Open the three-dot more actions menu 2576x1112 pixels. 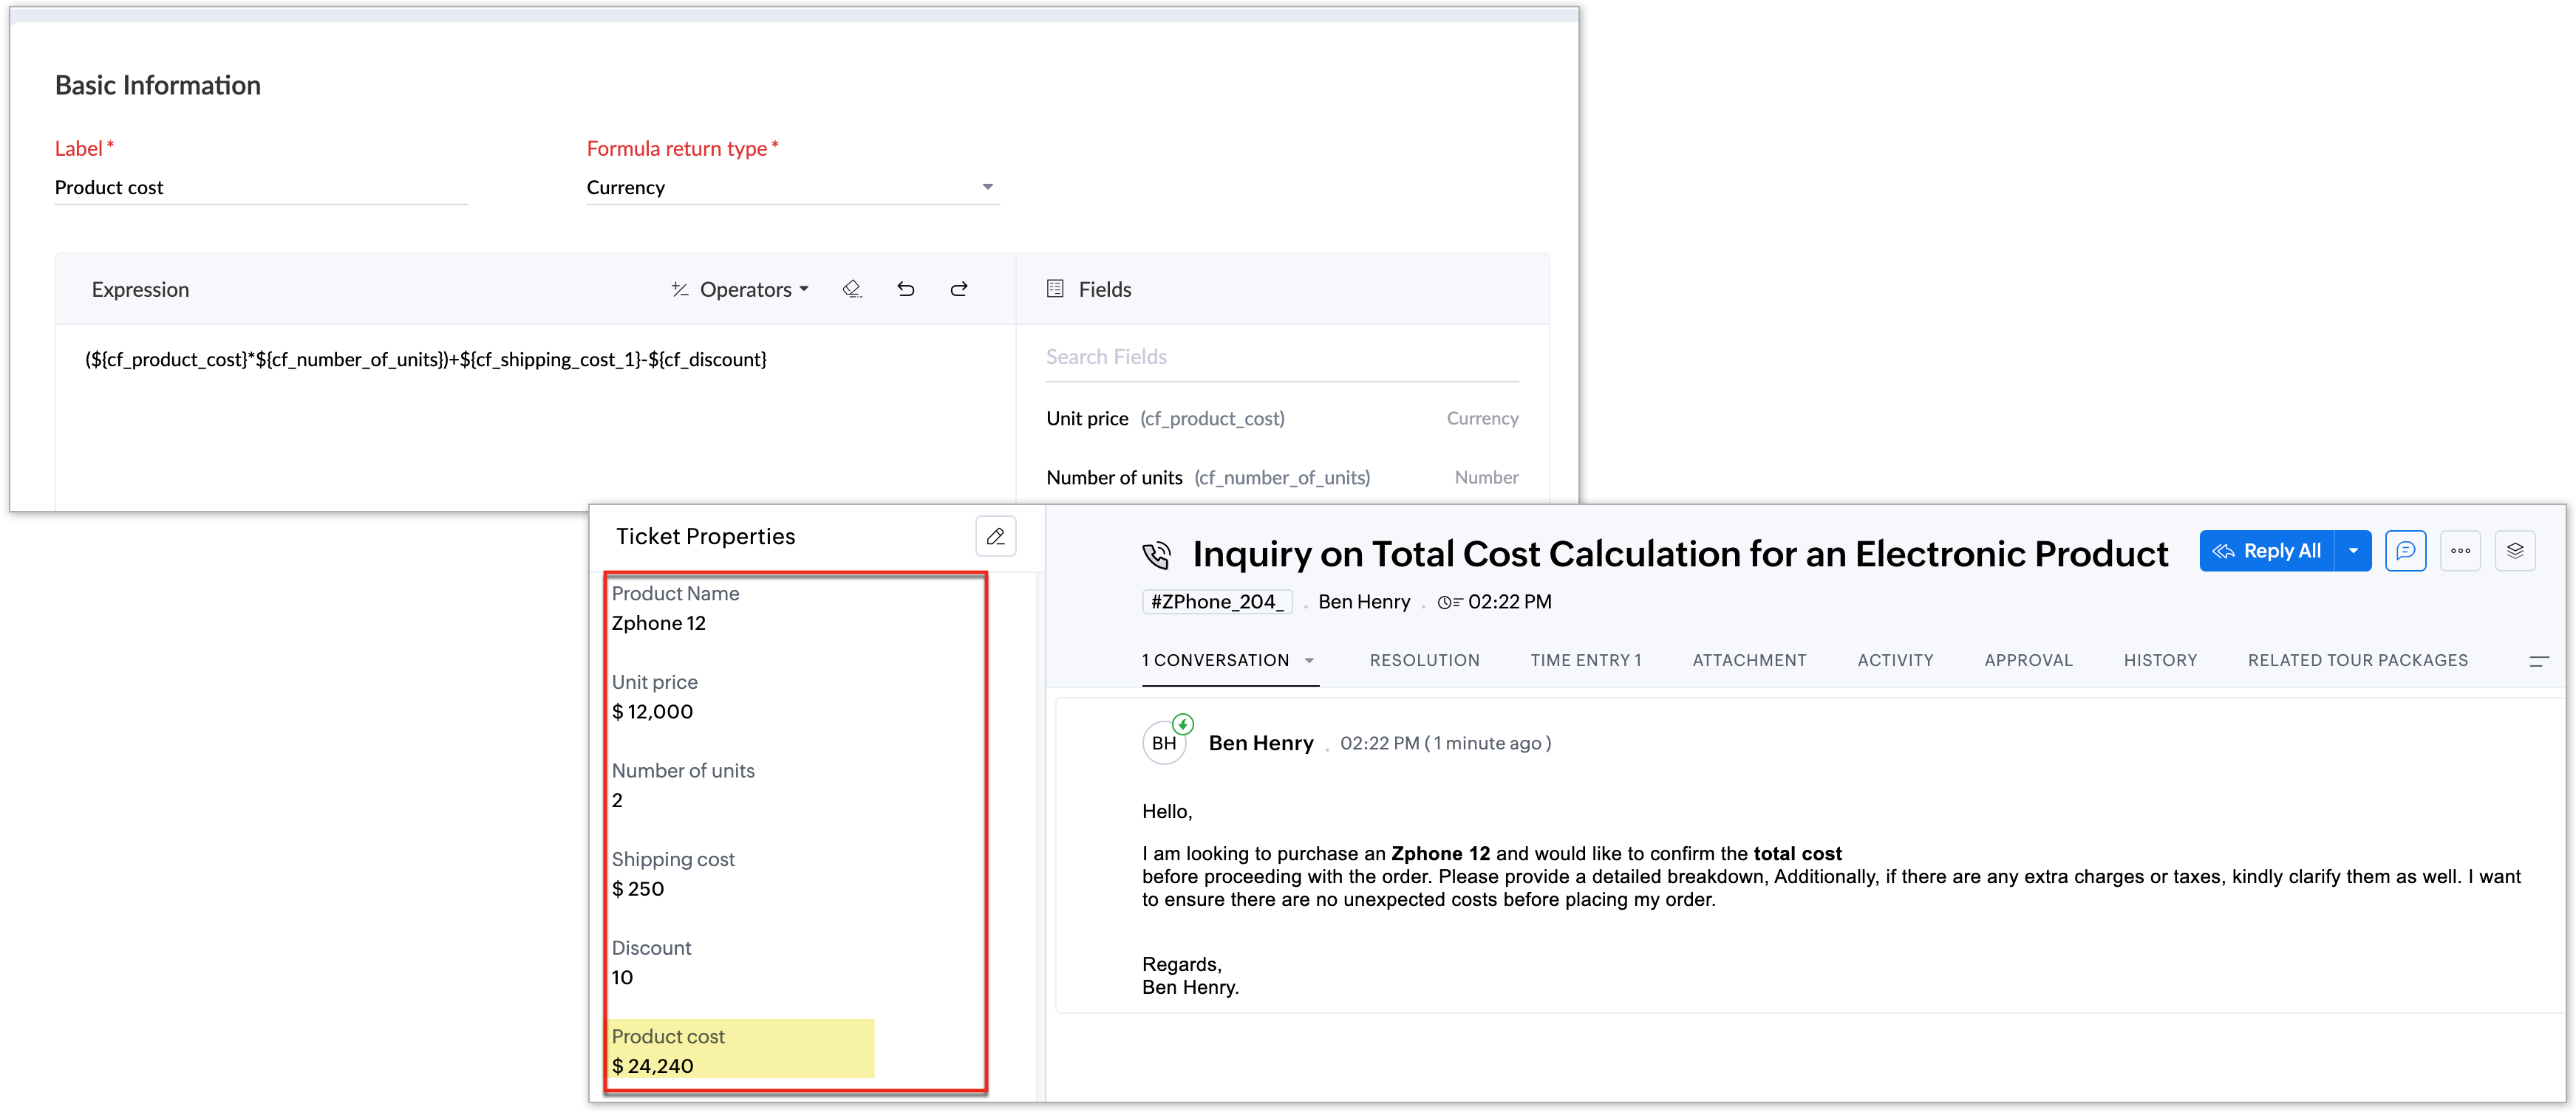(x=2460, y=551)
